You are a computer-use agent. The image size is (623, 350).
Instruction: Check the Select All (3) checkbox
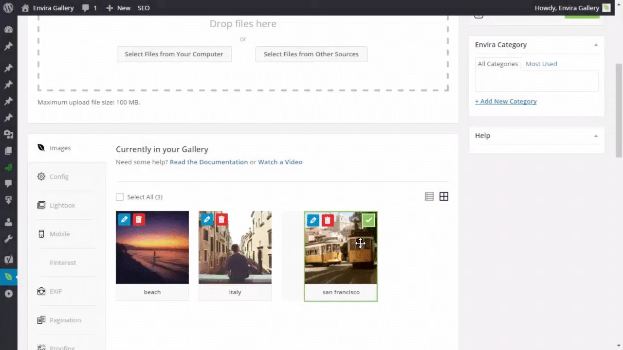click(x=120, y=197)
